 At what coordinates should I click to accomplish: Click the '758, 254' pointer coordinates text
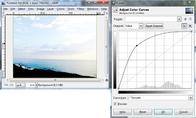(x=8, y=85)
